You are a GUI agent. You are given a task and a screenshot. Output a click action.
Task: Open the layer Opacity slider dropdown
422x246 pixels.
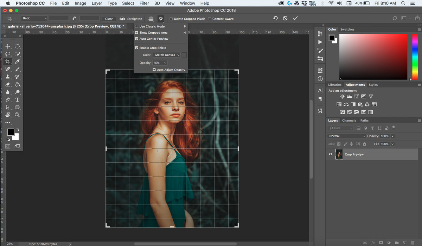pos(392,136)
